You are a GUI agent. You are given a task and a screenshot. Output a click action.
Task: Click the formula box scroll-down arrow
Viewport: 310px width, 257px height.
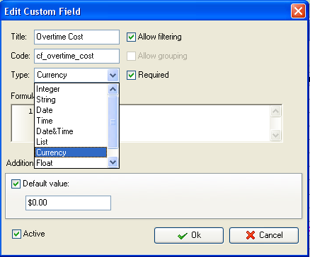(275, 135)
